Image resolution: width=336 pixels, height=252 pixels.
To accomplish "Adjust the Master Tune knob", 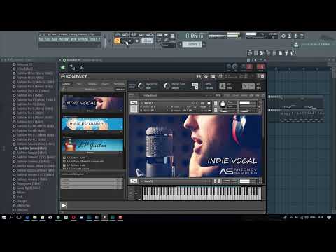I will [x=167, y=86].
